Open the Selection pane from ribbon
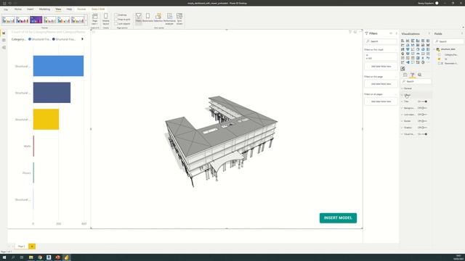 pos(158,17)
